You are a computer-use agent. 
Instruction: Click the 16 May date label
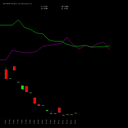[x=26, y=122]
